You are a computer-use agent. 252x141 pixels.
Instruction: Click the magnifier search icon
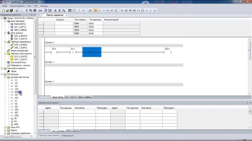64,11
